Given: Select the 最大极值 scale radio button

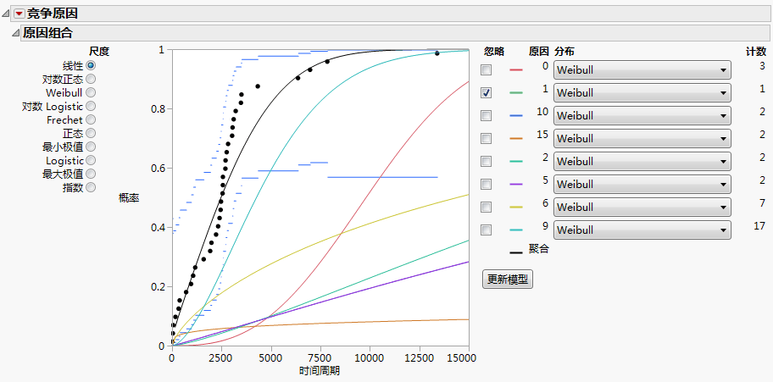Looking at the screenshot, I should pos(91,174).
